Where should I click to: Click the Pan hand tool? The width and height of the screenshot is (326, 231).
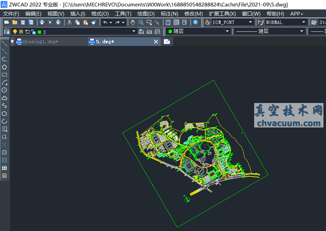[132, 22]
